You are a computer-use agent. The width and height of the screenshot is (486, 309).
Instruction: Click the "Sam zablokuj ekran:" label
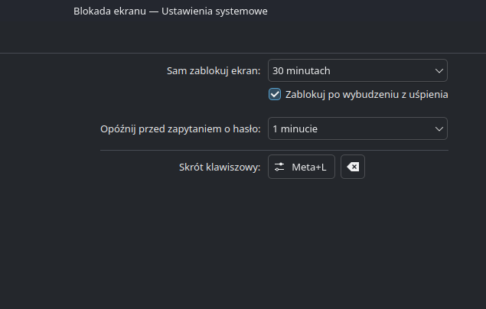(214, 71)
